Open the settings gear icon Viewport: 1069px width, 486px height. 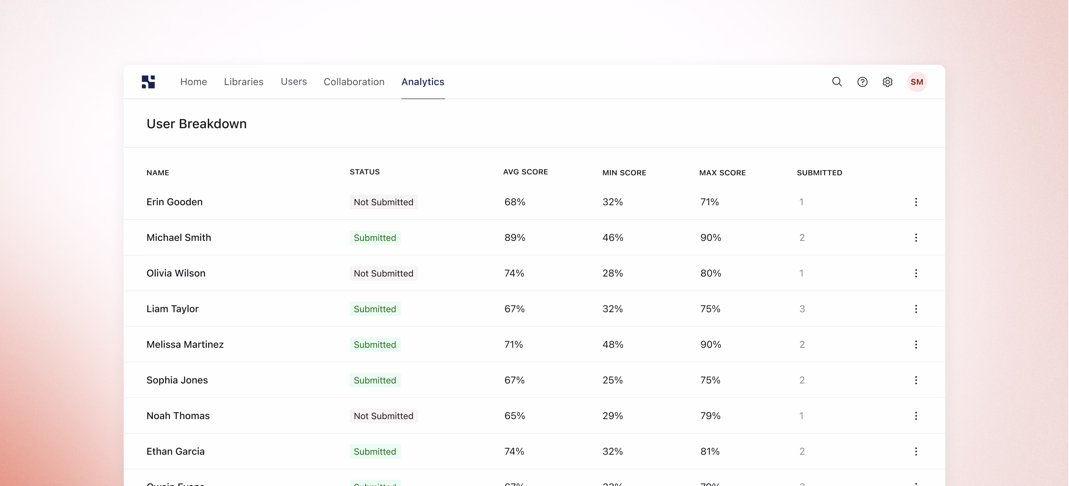pyautogui.click(x=888, y=82)
